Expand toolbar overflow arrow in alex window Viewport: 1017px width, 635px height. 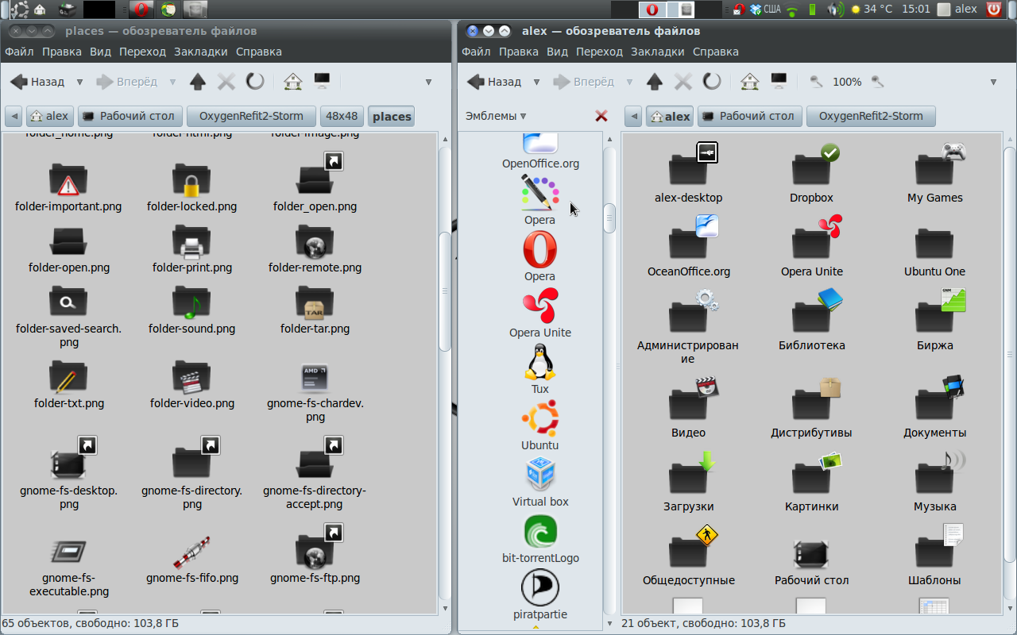(x=993, y=82)
